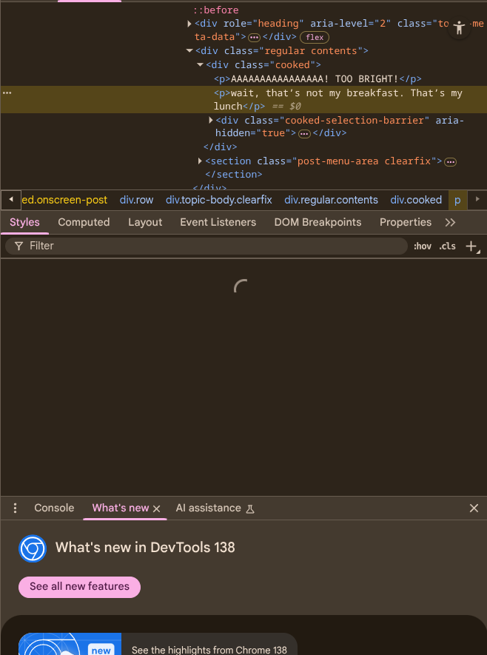
Task: Select div.regular.contents breadcrumb
Action: 332,200
